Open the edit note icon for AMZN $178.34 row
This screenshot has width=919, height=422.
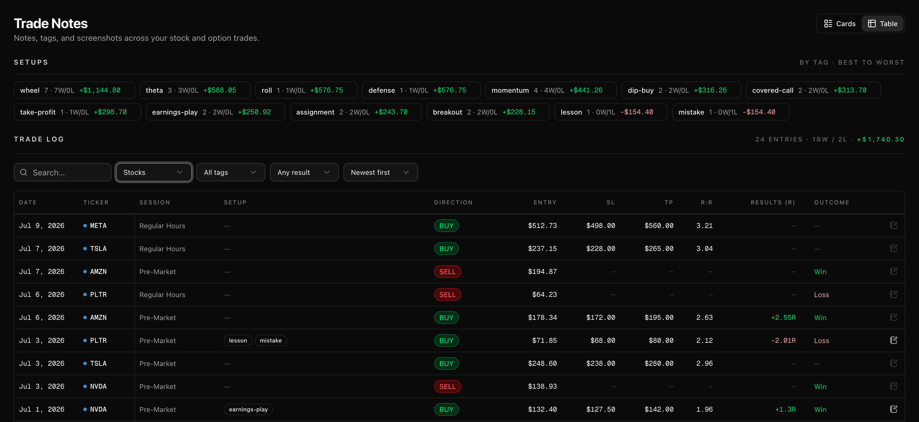pos(893,317)
